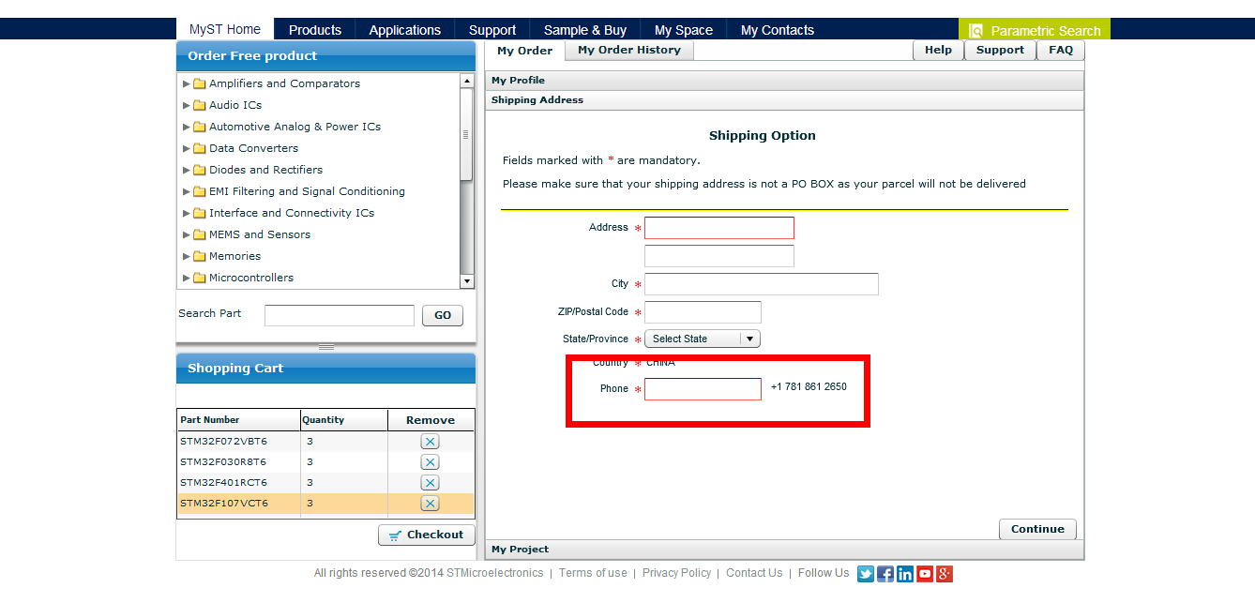The height and width of the screenshot is (603, 1255).
Task: Click the product tree scrollbar down arrow
Action: click(x=467, y=281)
